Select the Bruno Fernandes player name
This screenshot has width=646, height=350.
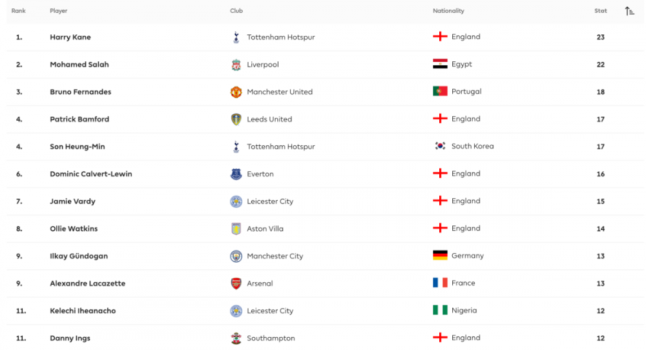[x=80, y=92]
